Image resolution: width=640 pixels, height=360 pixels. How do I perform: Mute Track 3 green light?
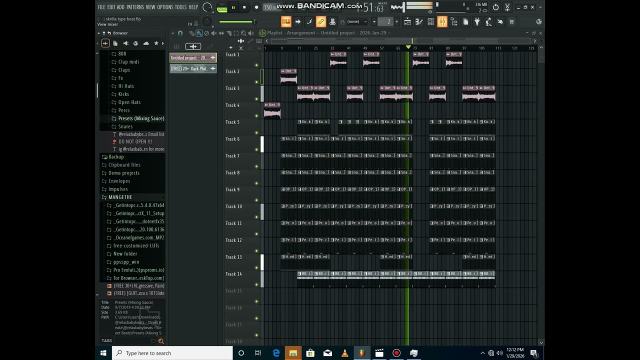[256, 98]
